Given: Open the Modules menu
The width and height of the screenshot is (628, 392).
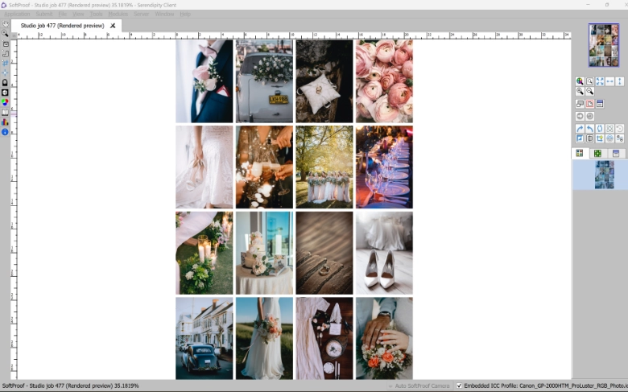Looking at the screenshot, I should point(118,14).
